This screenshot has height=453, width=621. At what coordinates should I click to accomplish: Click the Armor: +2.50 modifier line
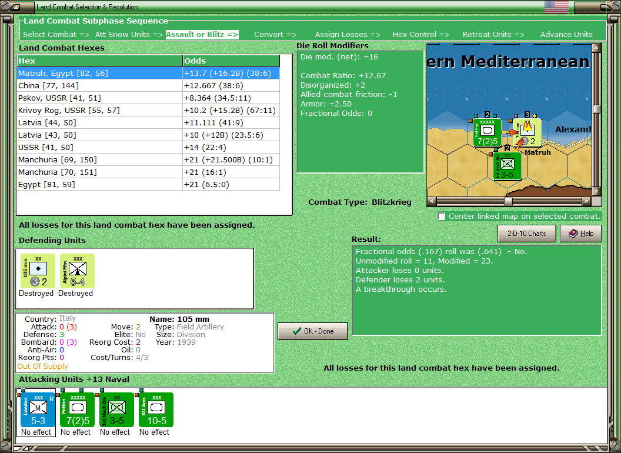tap(326, 104)
